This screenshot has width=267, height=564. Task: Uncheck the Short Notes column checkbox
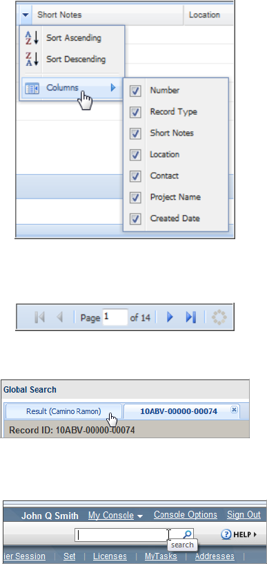[135, 133]
